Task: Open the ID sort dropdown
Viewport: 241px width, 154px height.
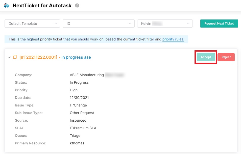Action: point(99,24)
